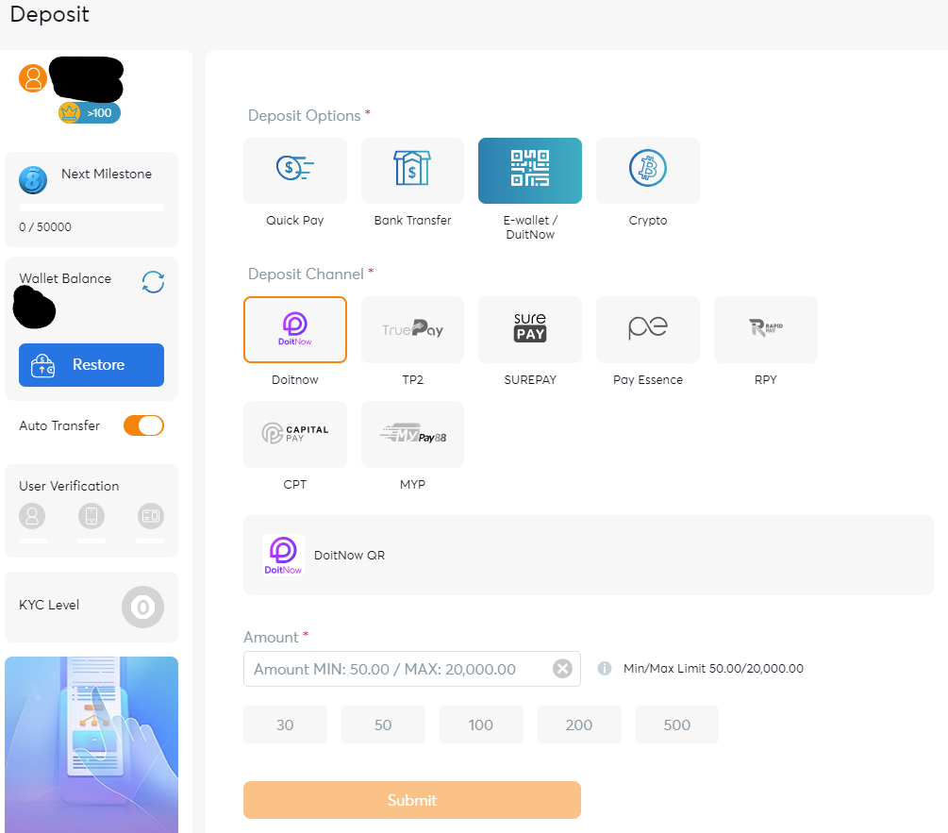The image size is (948, 833).
Task: Select the SUREPAY deposit channel
Action: 529,329
